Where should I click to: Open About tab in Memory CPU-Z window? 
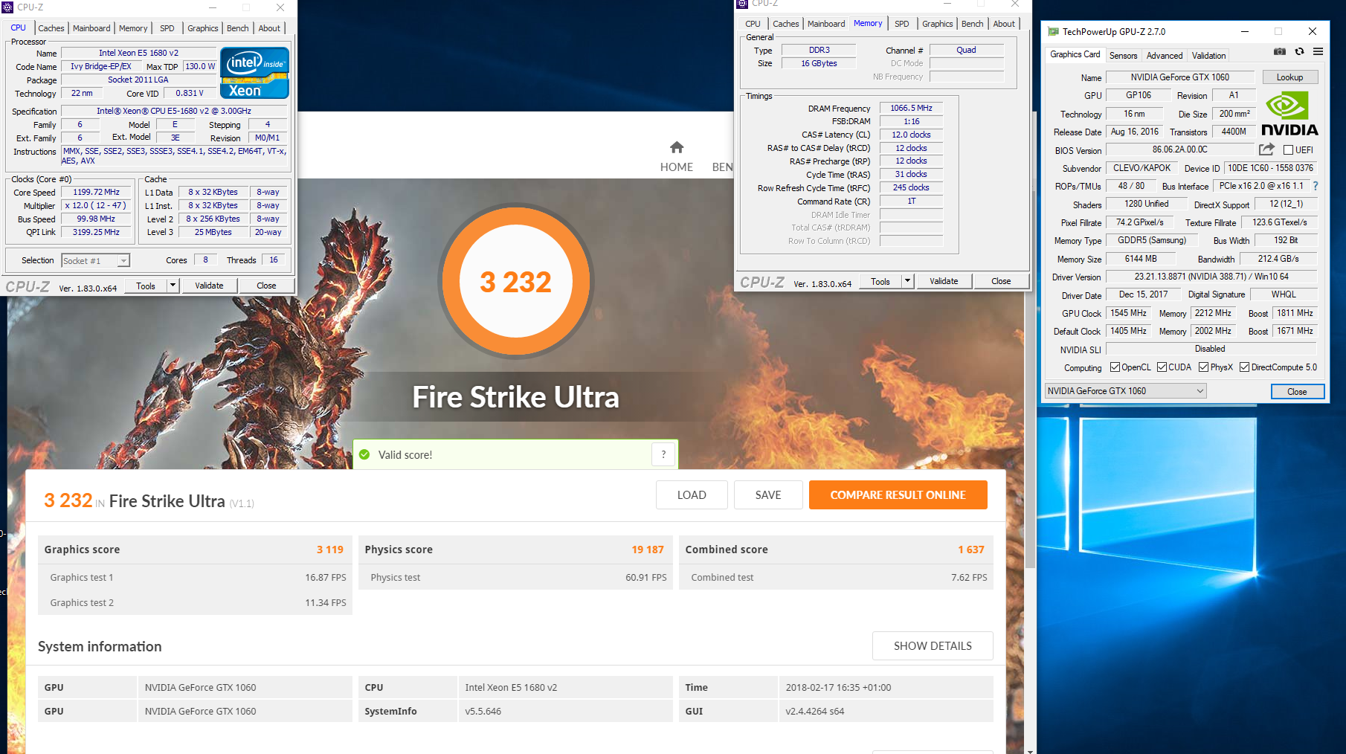coord(1004,24)
